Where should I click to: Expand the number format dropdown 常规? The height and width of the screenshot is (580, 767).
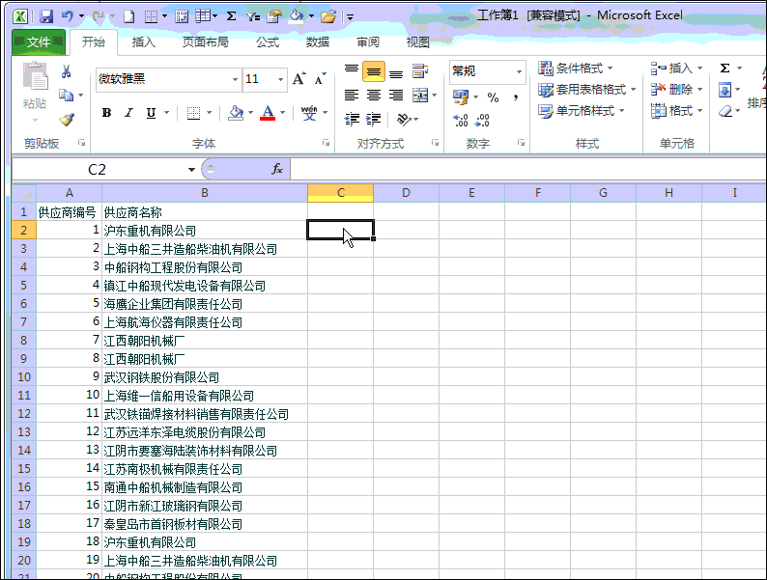tap(519, 71)
